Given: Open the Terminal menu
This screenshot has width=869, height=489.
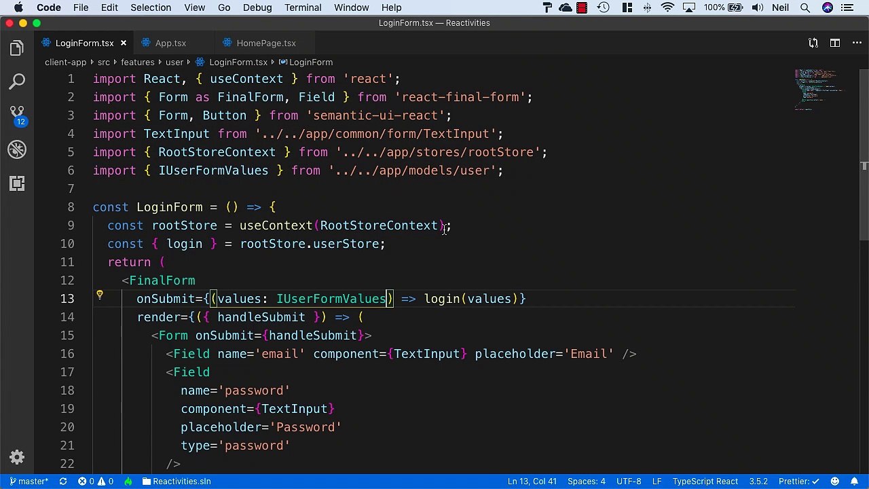Looking at the screenshot, I should click(303, 7).
